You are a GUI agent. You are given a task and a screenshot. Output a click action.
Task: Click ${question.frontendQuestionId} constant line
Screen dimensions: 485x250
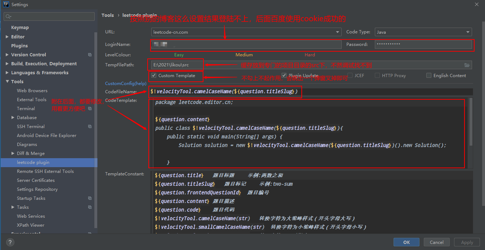212,193
